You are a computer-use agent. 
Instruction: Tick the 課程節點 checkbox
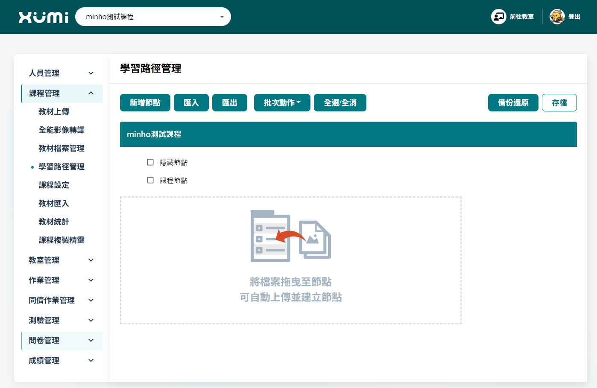tap(150, 180)
